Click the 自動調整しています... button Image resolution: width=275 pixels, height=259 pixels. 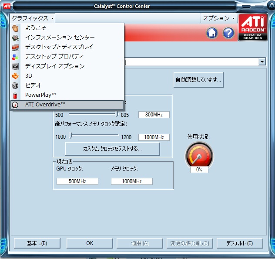coord(198,80)
